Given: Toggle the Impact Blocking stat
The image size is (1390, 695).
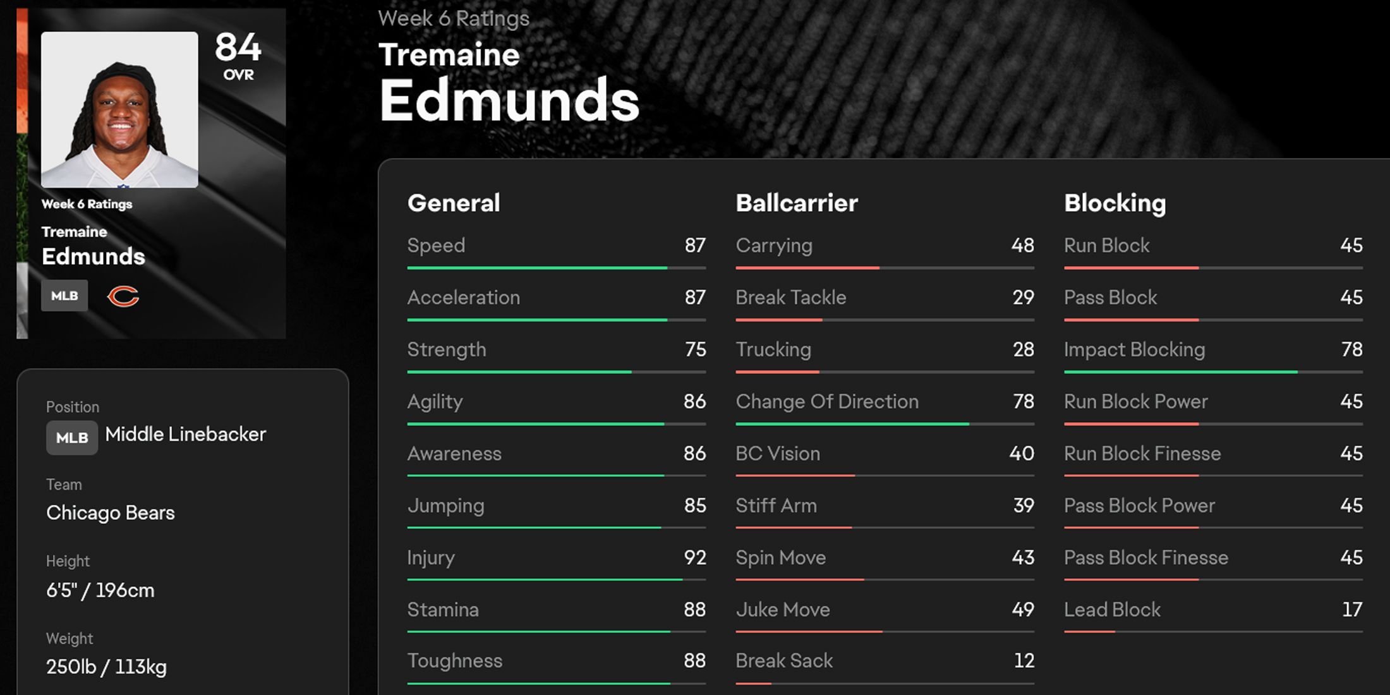Looking at the screenshot, I should coord(1144,348).
